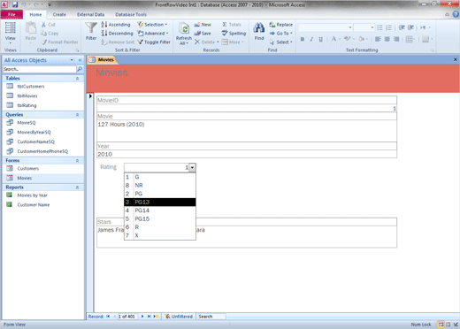Open the Replace command

[280, 25]
